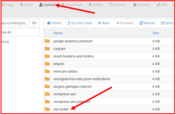Click the Edit toolbar button
Image resolution: width=176 pixels, height=115 pixels.
click(x=162, y=5)
